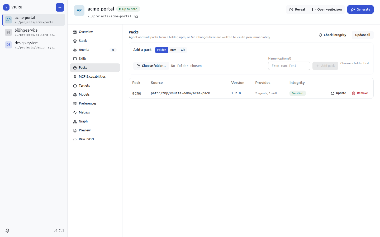Open Preferences
This screenshot has height=237, width=380.
tap(95, 103)
